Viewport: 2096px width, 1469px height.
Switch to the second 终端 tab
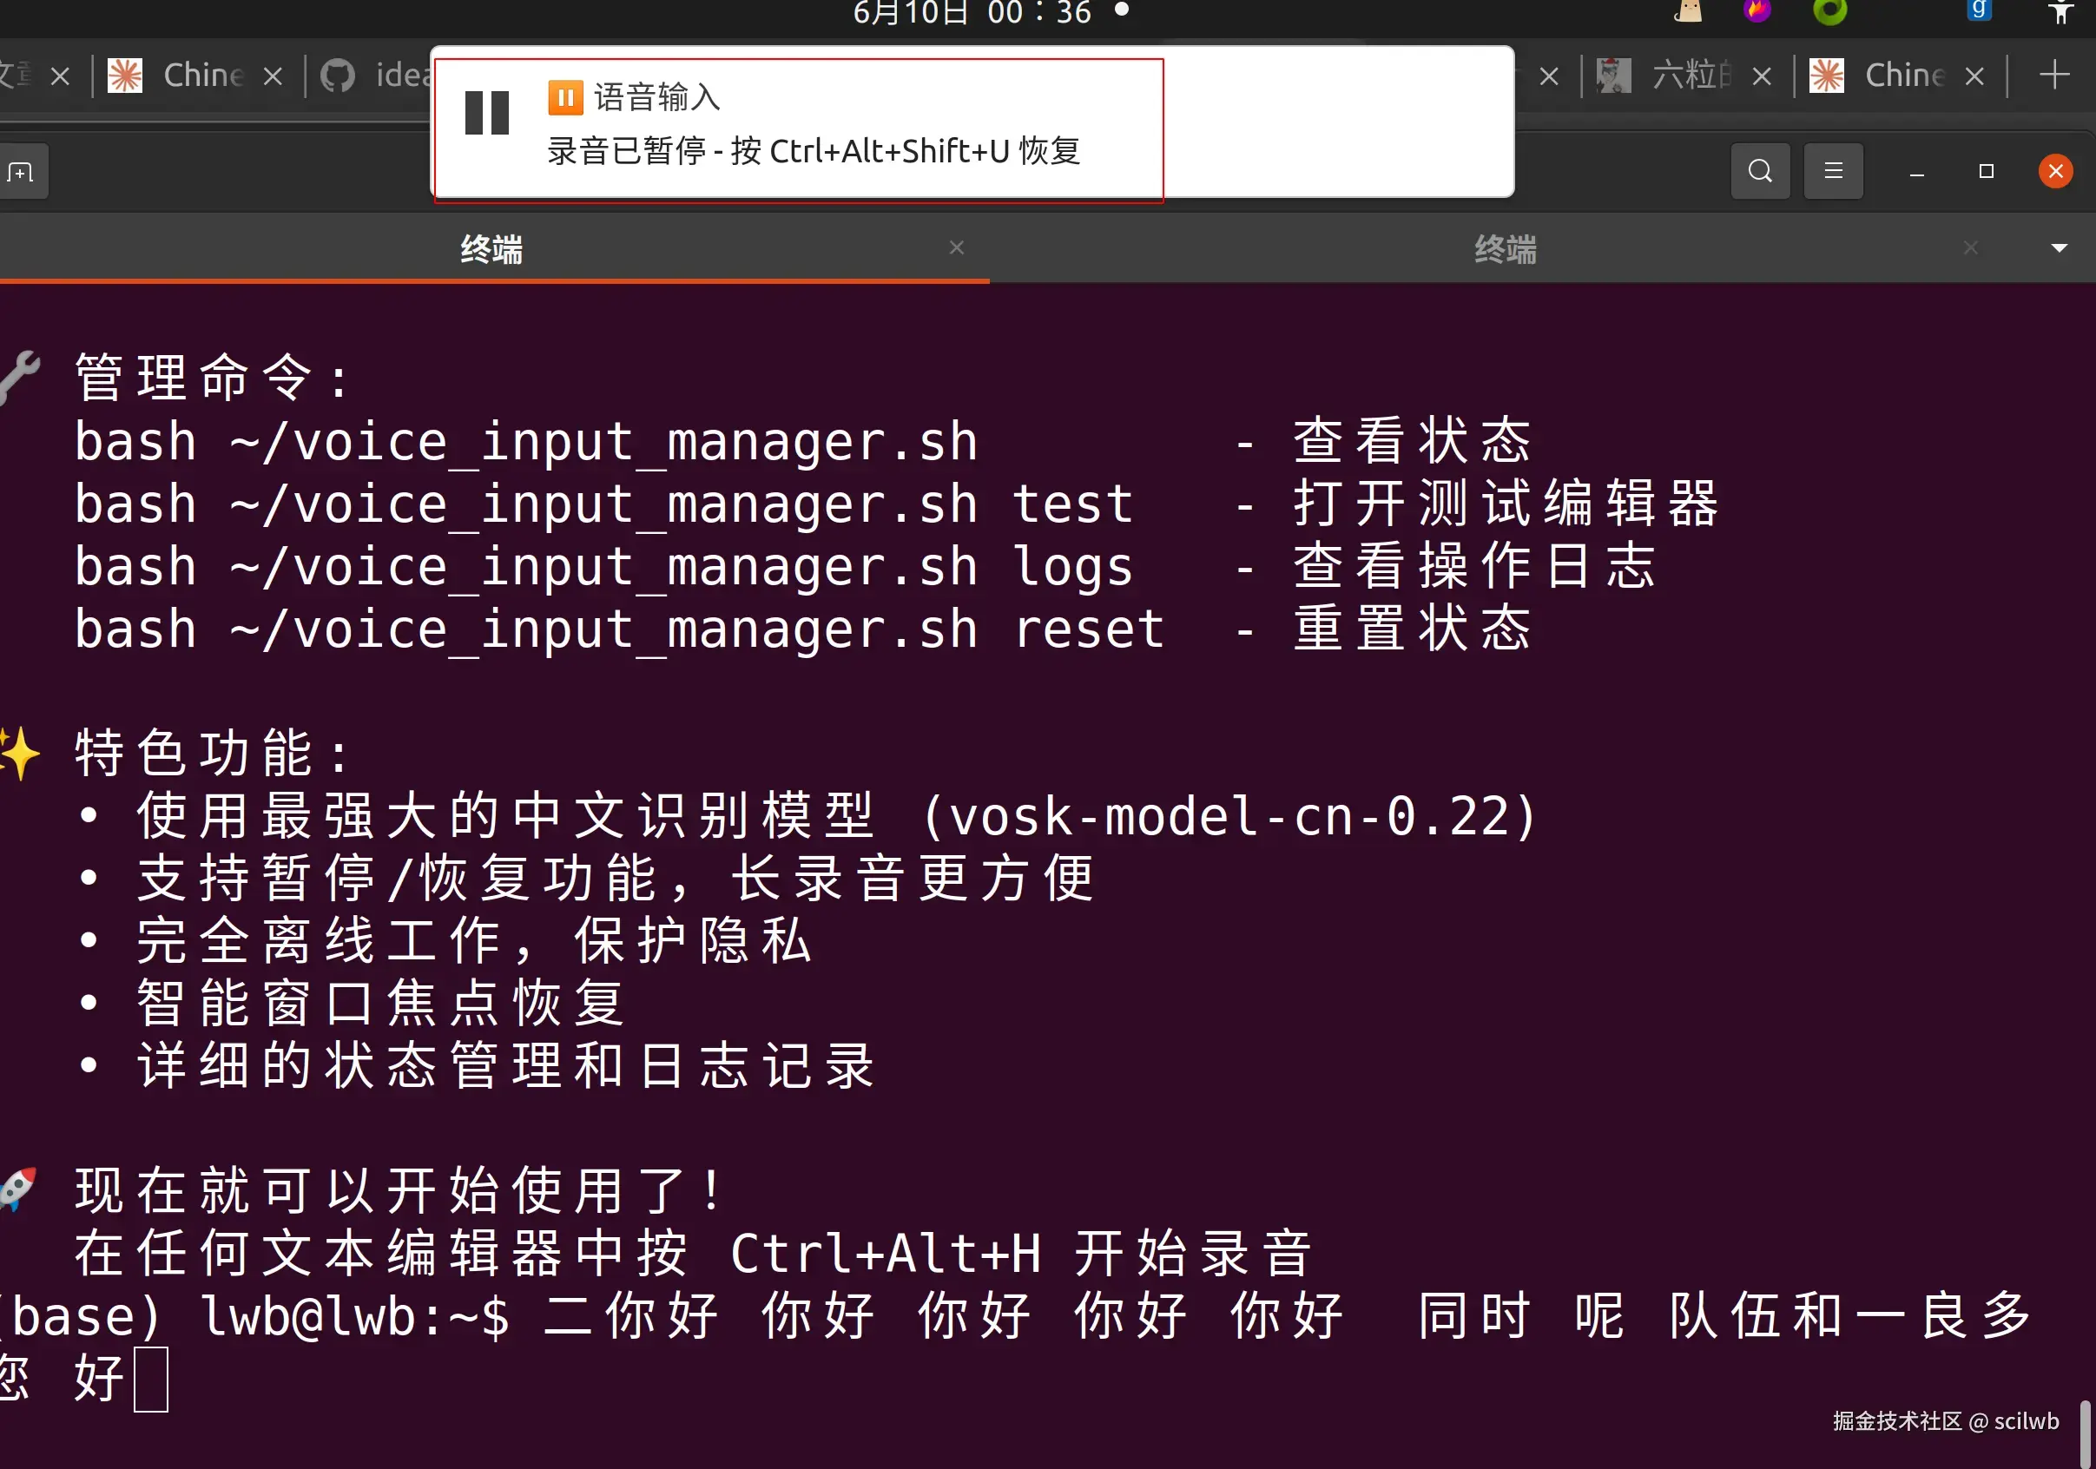click(1505, 249)
